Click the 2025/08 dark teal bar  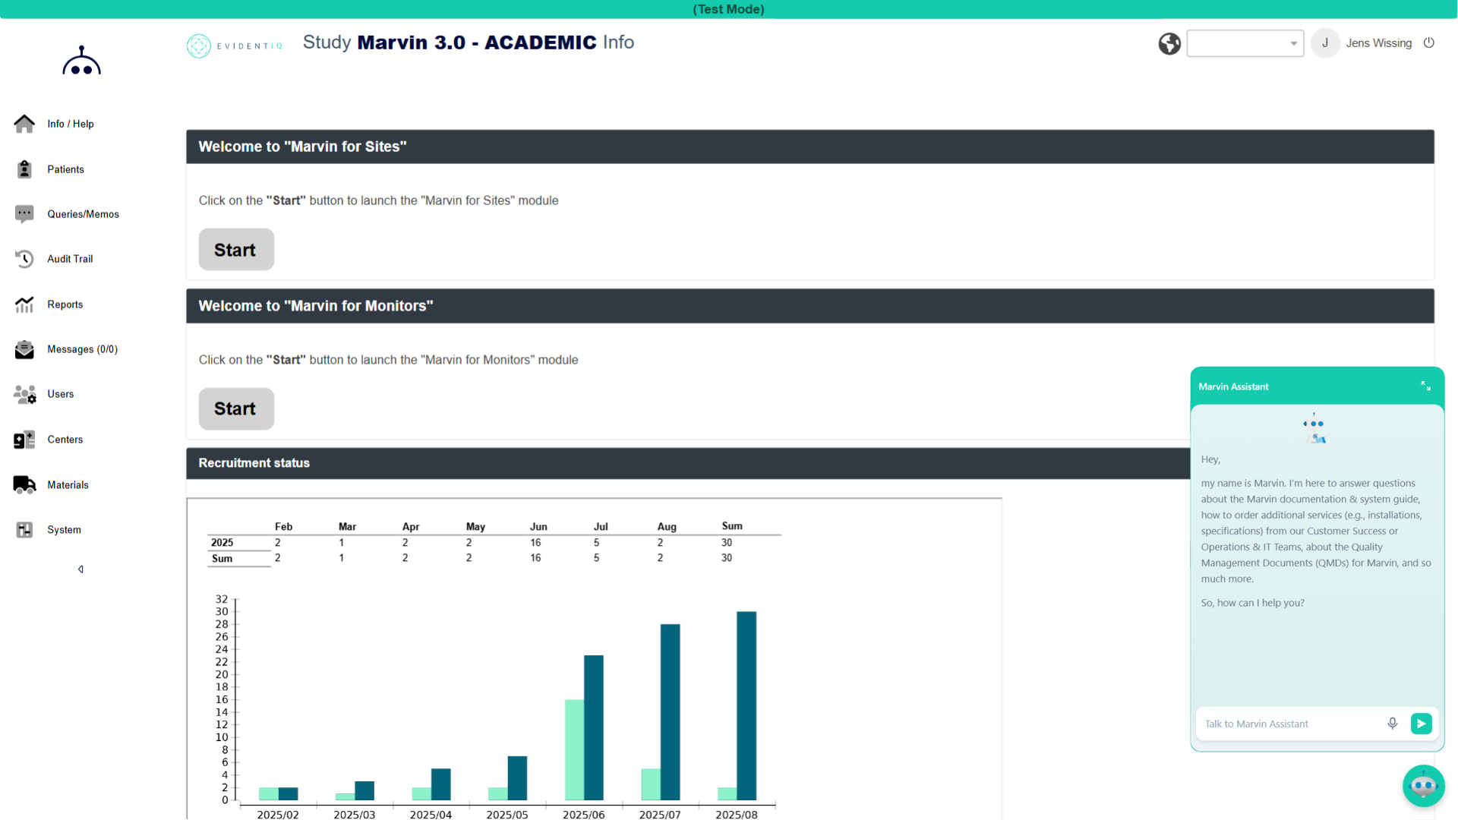click(x=746, y=705)
